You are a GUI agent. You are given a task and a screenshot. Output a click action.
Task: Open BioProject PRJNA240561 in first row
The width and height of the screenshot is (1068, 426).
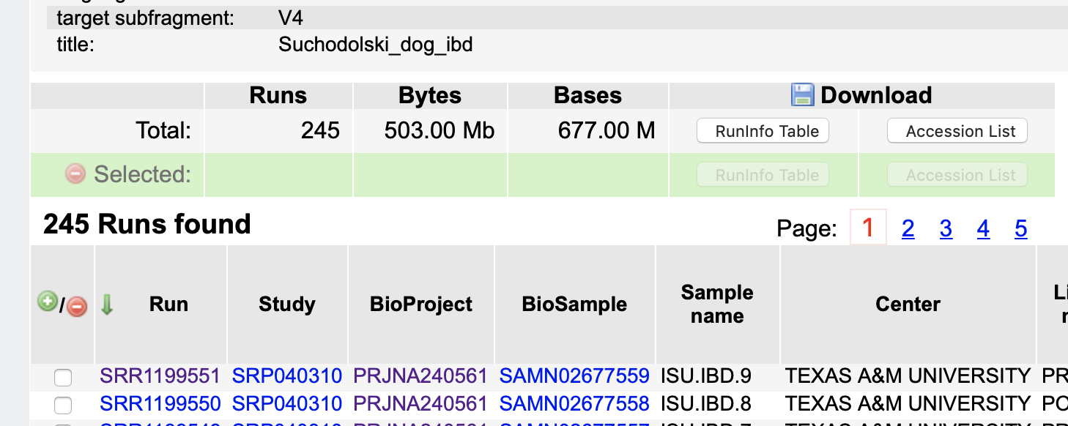click(420, 376)
